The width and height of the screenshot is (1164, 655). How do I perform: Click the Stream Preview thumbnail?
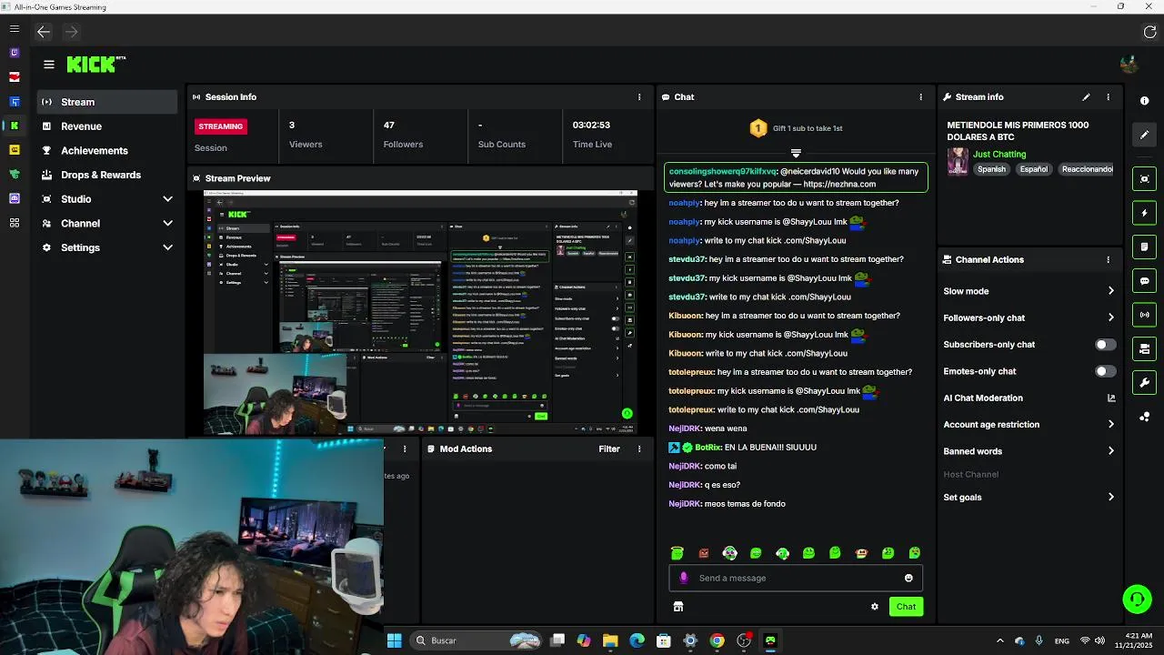[420, 311]
